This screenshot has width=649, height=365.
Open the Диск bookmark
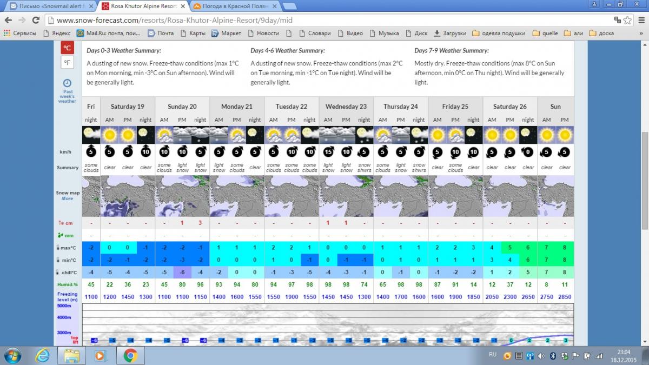(x=416, y=33)
